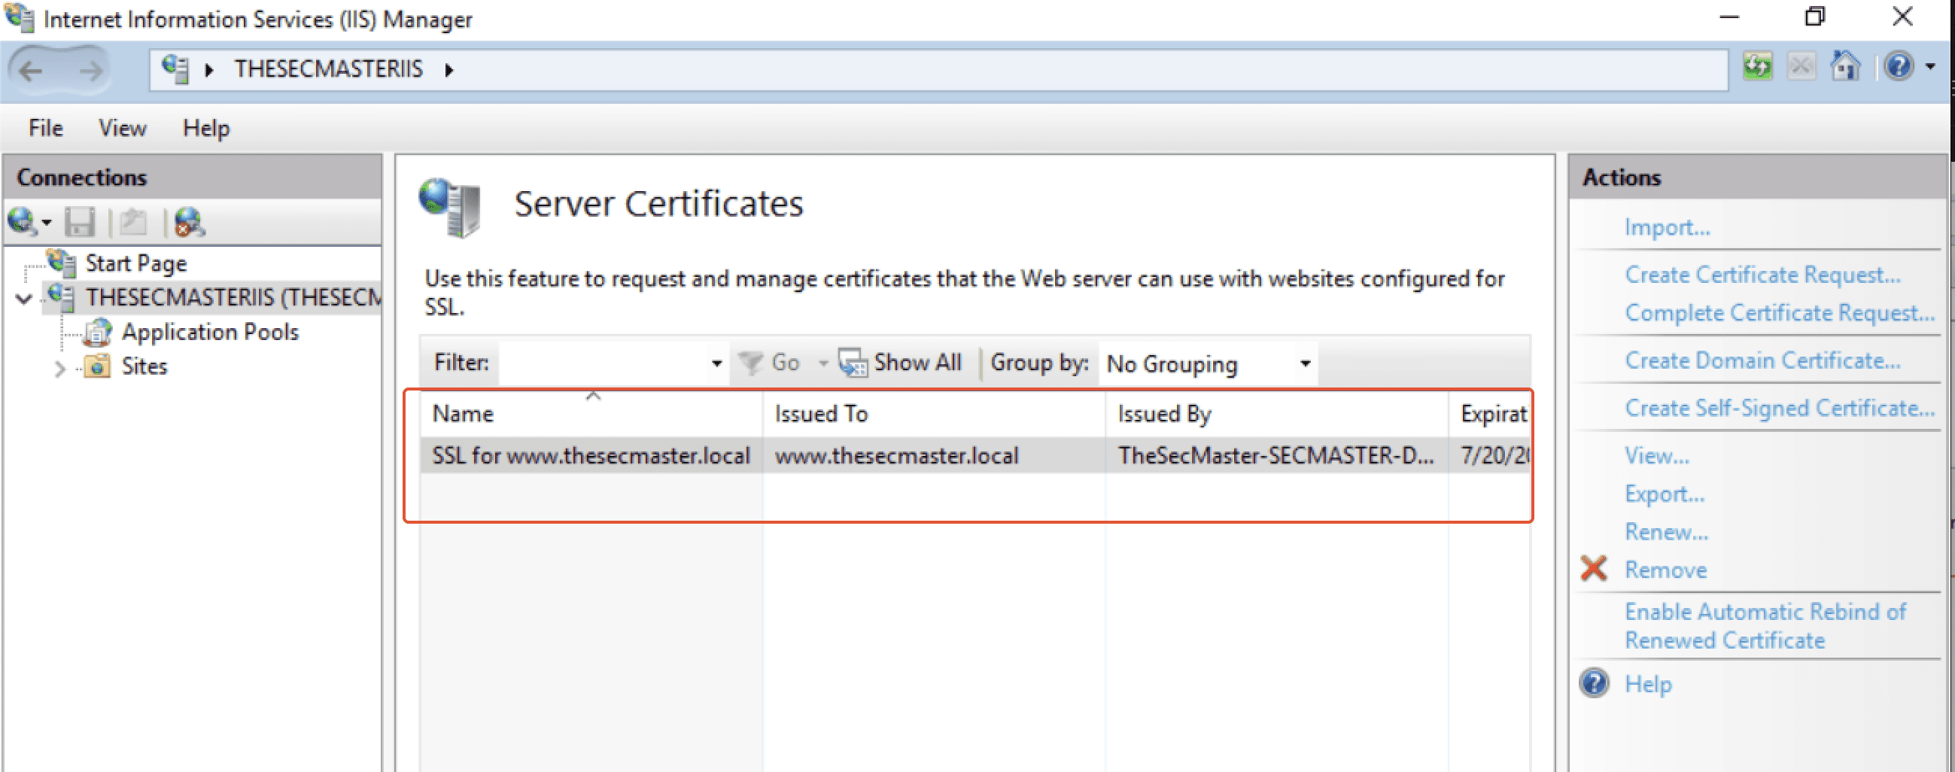Viewport: 1955px width, 772px height.
Task: Click Create Certificate Request... action
Action: click(x=1762, y=275)
